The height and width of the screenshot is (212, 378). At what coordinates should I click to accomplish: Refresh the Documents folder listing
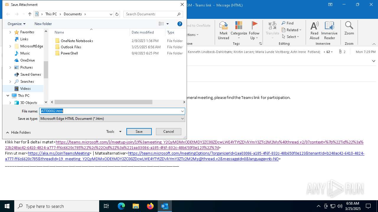[117, 14]
